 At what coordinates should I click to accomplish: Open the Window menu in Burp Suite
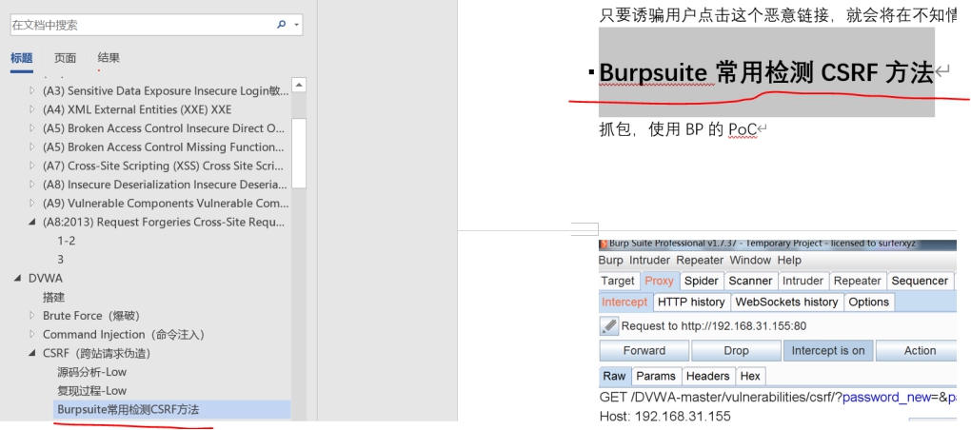click(x=750, y=260)
